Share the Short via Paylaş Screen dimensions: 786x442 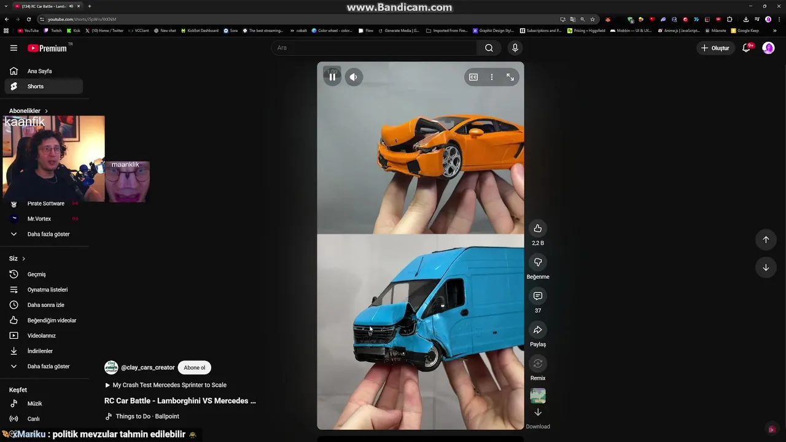(538, 330)
